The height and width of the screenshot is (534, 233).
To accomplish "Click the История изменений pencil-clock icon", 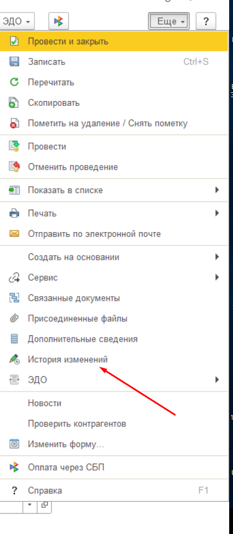I will point(14,359).
